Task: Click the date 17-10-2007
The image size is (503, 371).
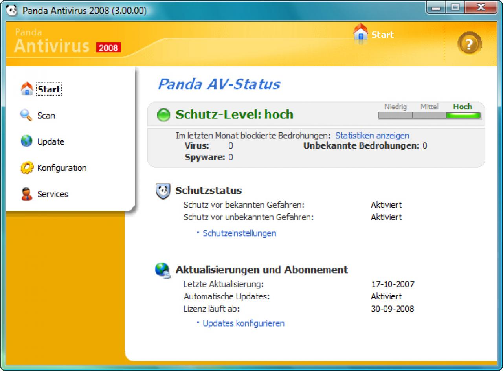Action: (393, 284)
